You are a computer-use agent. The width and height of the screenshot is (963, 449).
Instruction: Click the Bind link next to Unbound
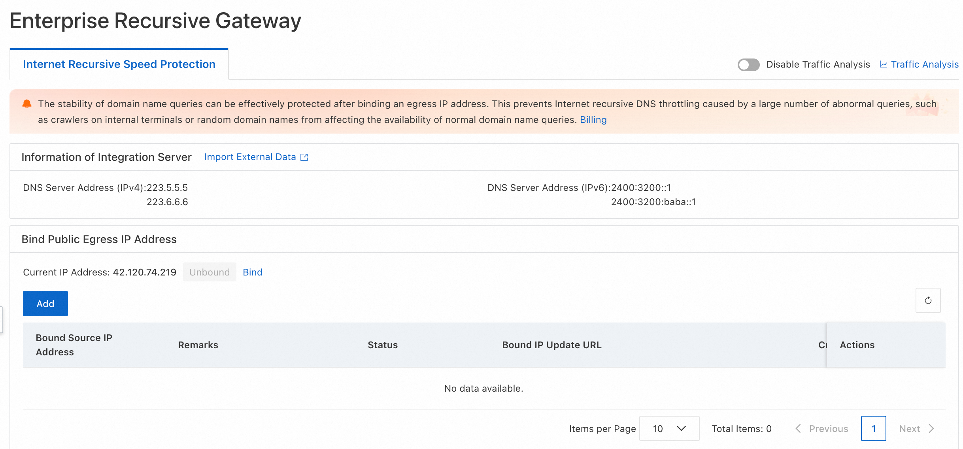tap(252, 272)
